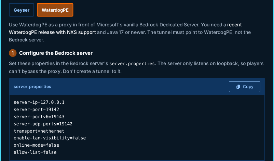Click the line enable-lan-visibility=false

[x=50, y=138]
